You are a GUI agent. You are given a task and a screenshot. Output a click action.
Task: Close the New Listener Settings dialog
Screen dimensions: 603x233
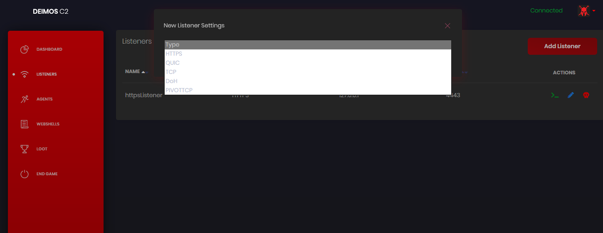pyautogui.click(x=447, y=26)
